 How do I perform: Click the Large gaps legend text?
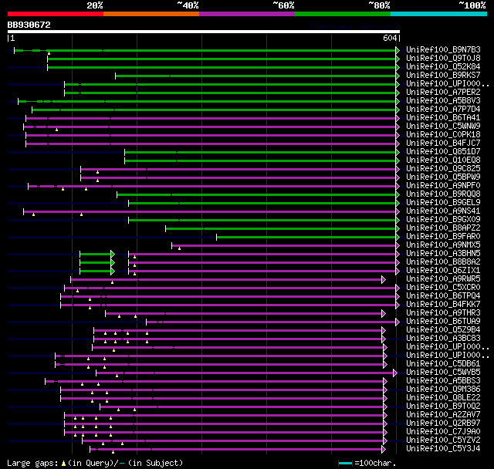[95, 464]
